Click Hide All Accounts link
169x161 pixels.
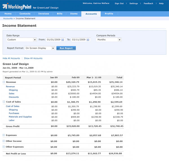click(x=11, y=58)
